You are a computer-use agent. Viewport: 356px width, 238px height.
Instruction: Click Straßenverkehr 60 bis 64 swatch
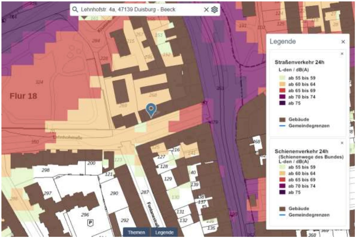[x=282, y=84]
